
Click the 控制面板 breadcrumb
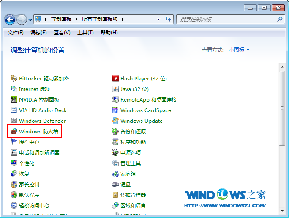coord(61,19)
